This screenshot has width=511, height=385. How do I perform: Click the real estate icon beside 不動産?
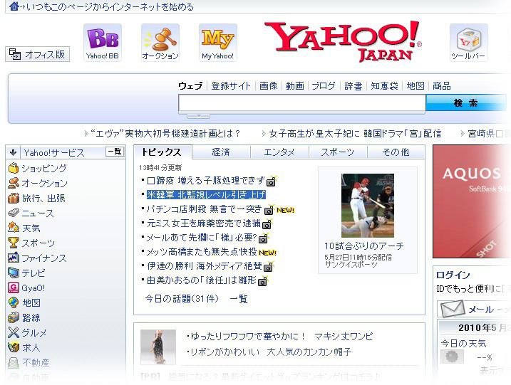coord(14,362)
